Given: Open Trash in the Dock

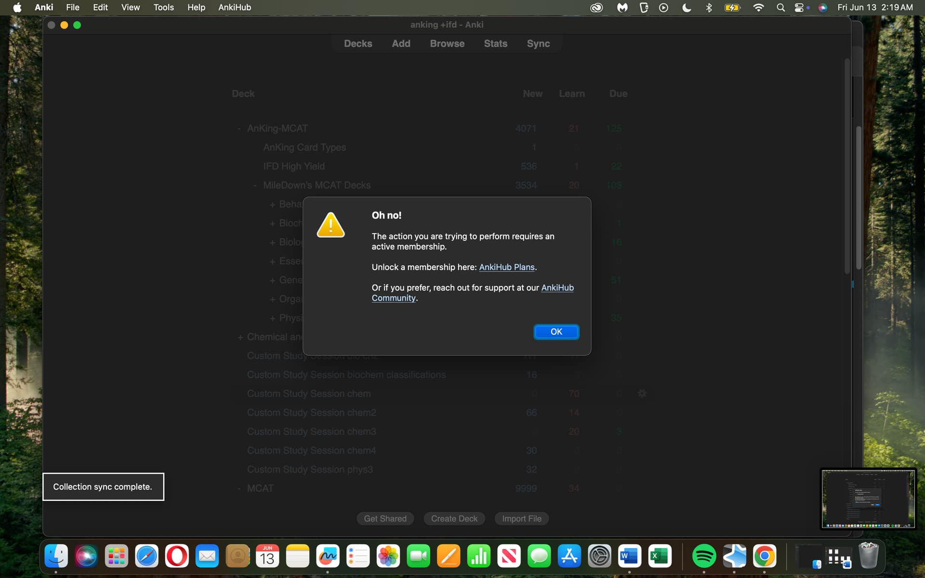Looking at the screenshot, I should 869,556.
